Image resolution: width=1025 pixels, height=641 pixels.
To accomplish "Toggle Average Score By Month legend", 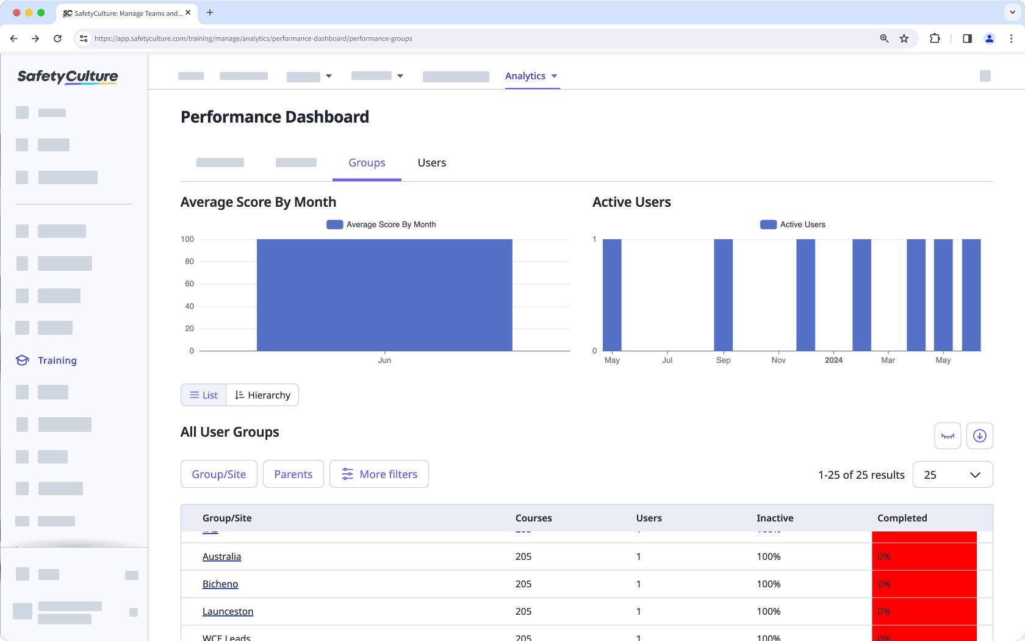I will (x=381, y=224).
